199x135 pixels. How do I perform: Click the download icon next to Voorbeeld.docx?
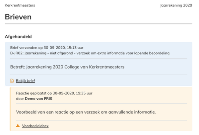(x=18, y=126)
